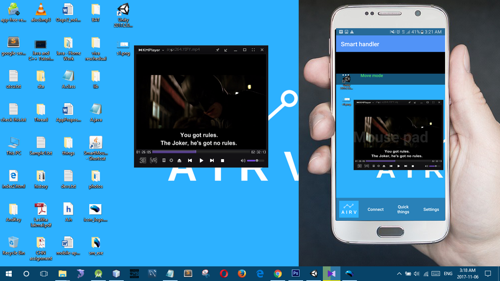Select the Recycle Bin icon
Screen dimensions: 500x281
coord(14,246)
